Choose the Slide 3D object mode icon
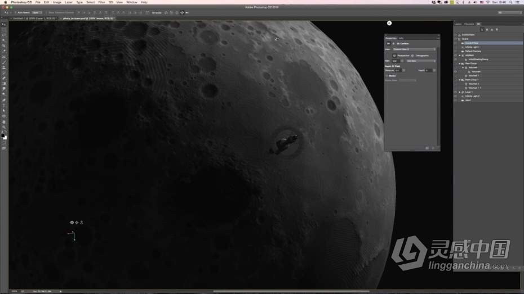Viewport: 524px width, 294px height. pyautogui.click(x=182, y=13)
